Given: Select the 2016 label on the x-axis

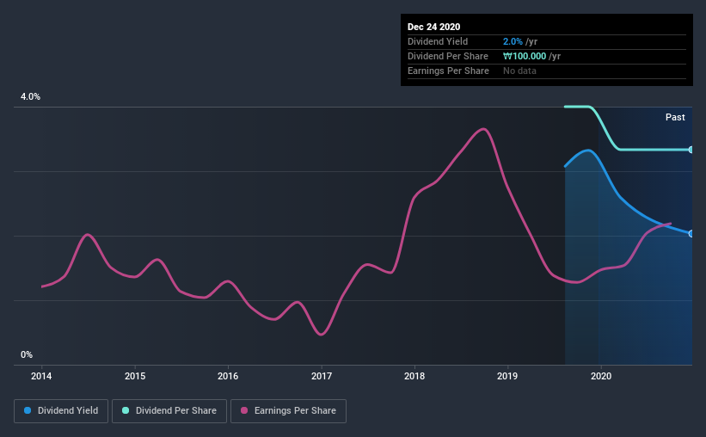Looking at the screenshot, I should (228, 376).
